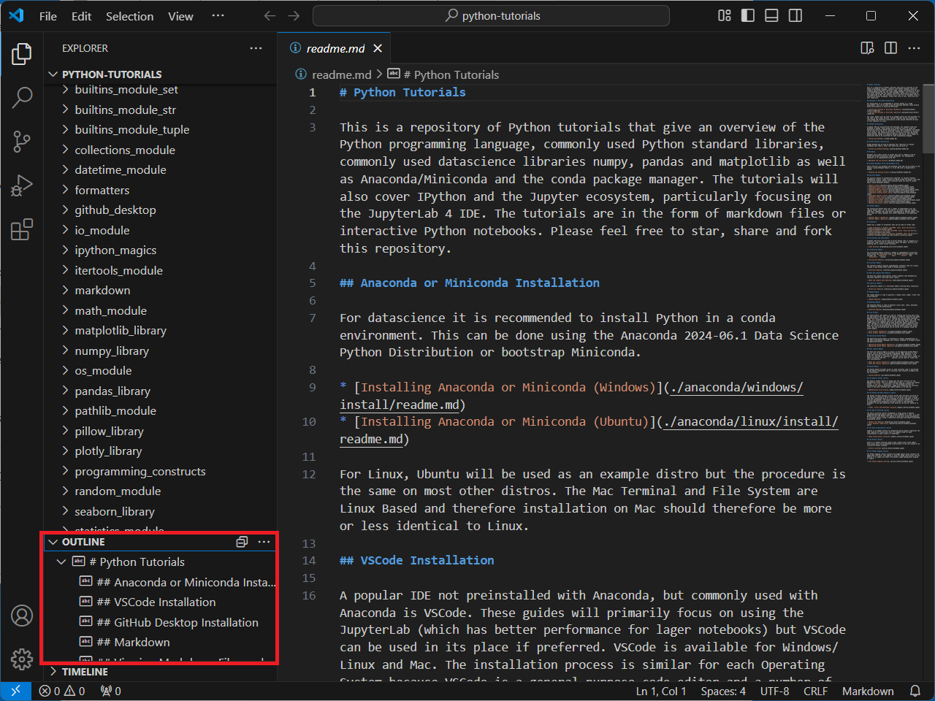
Task: Open the Source Control view
Action: point(22,142)
